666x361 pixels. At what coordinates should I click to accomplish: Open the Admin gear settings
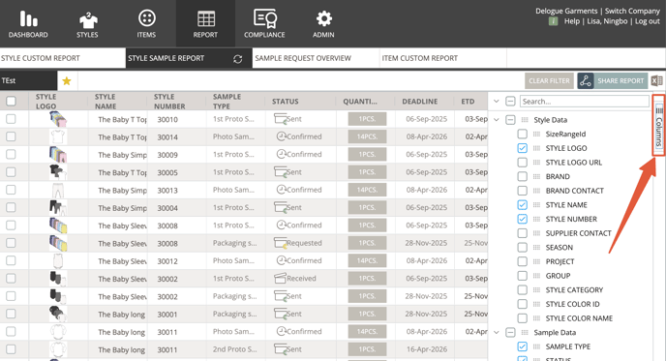tap(323, 24)
